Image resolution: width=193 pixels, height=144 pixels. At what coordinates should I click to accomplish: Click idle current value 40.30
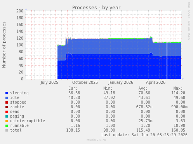74,97
